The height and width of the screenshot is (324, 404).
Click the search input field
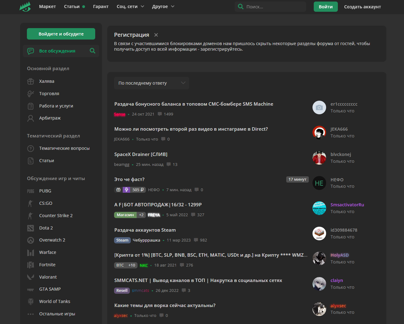pos(270,7)
